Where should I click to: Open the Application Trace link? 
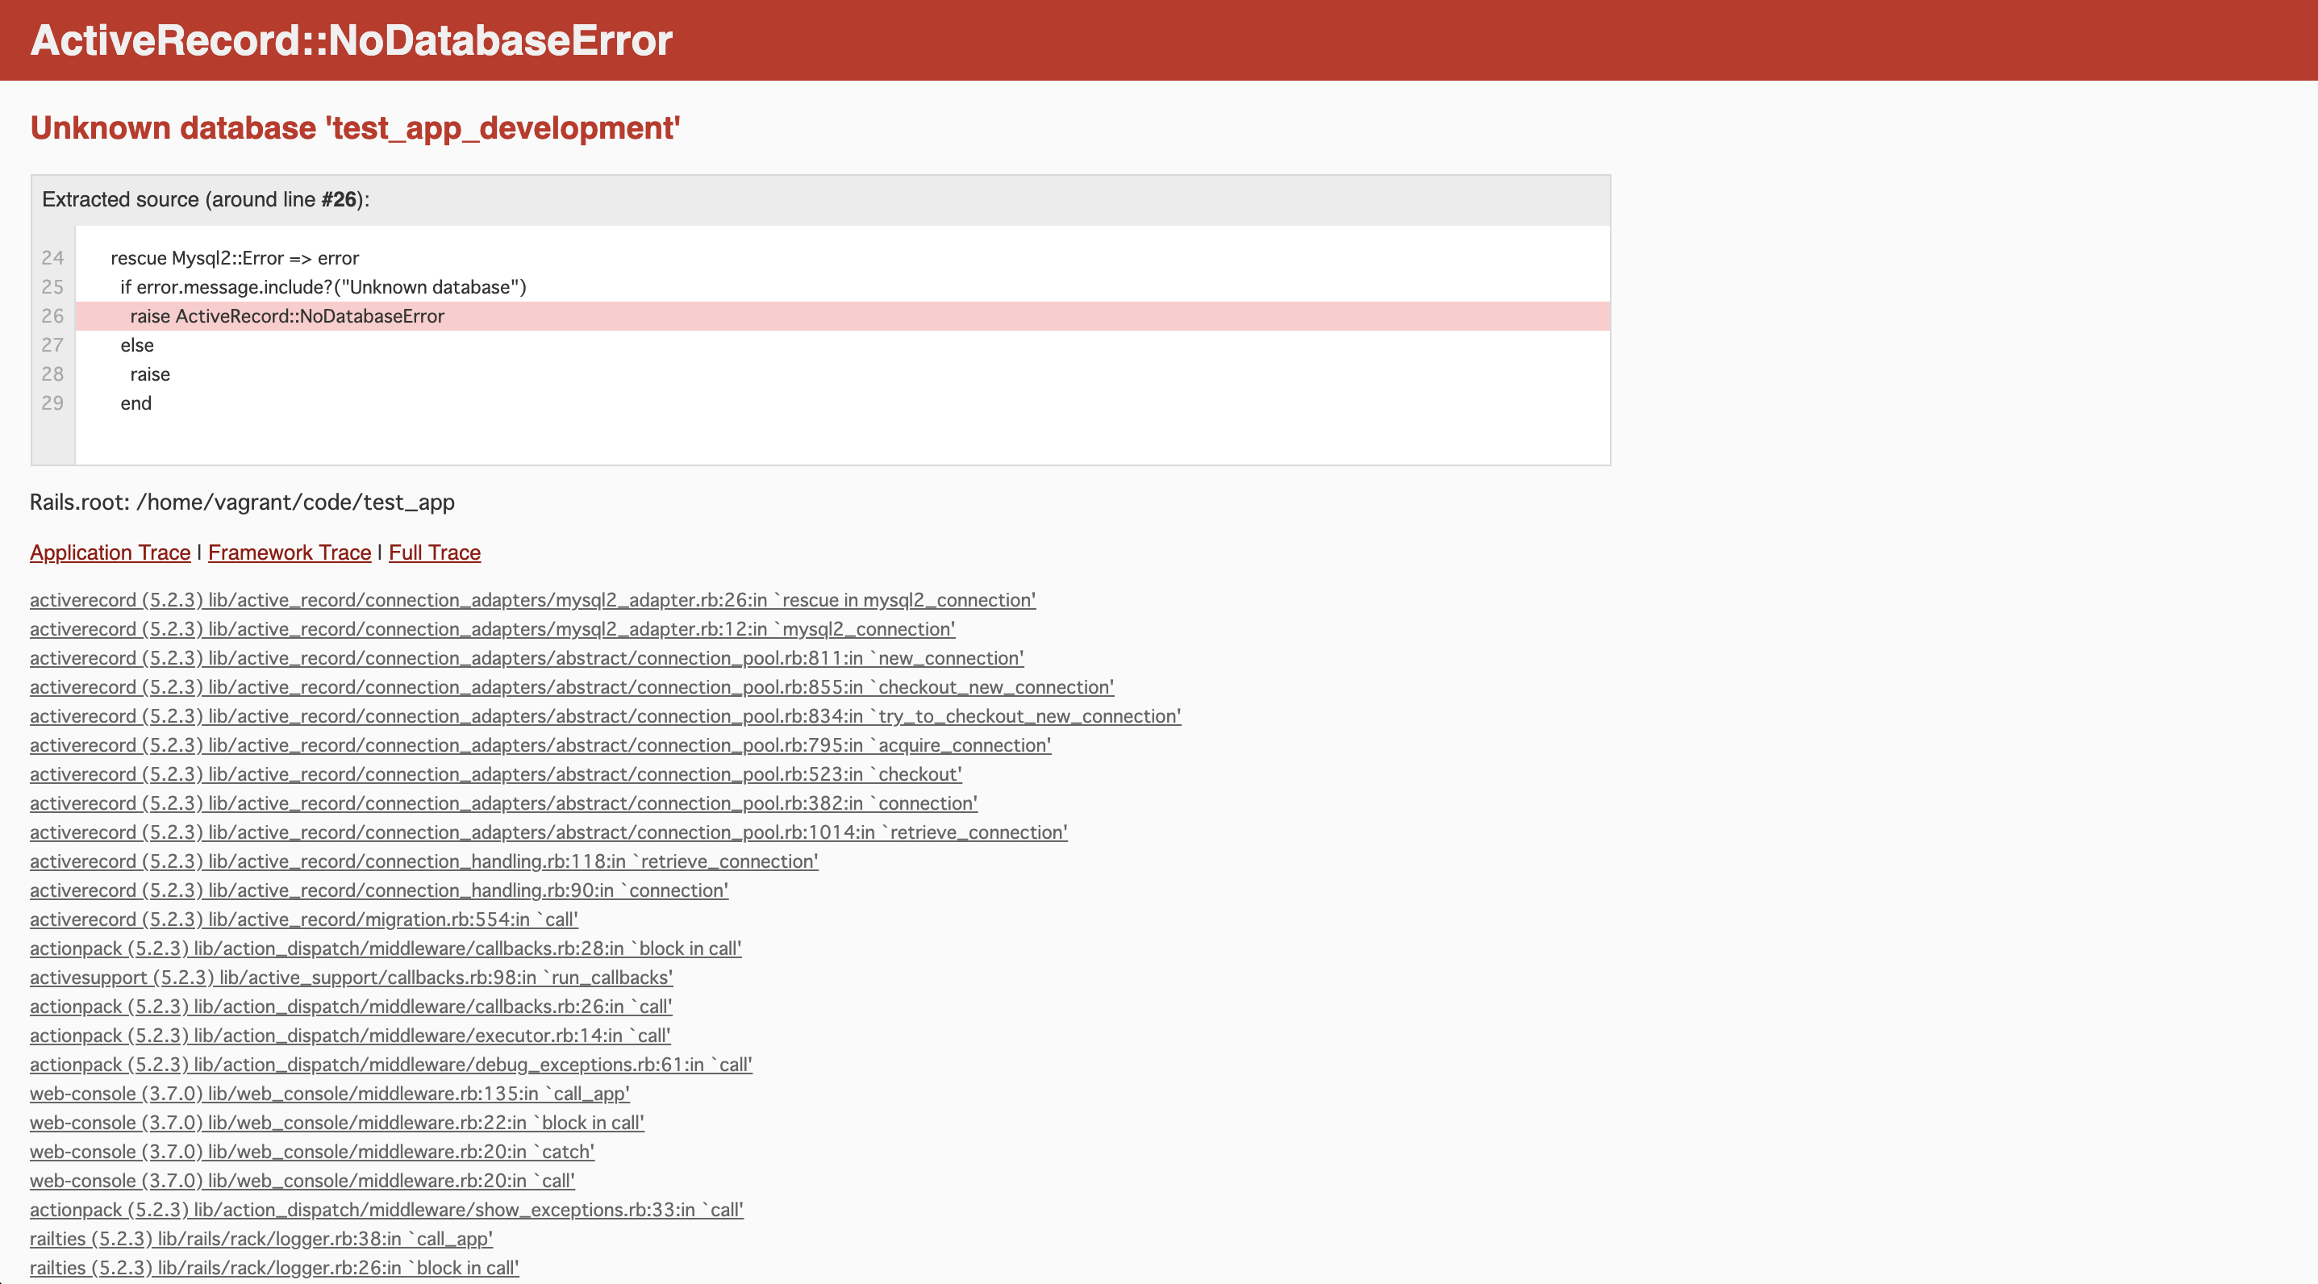[x=110, y=552]
